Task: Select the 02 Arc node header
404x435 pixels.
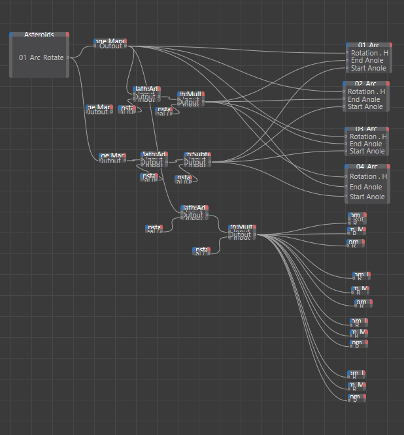Action: (x=366, y=84)
